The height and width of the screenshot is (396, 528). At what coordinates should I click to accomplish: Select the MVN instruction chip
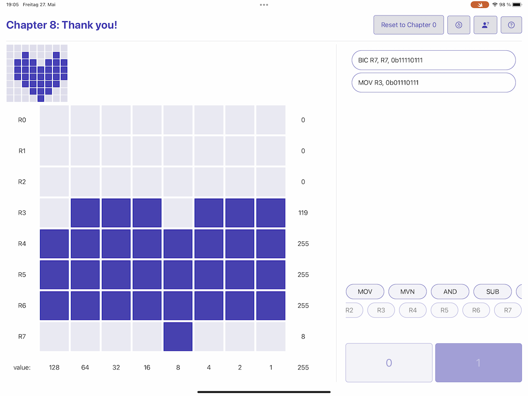(408, 292)
